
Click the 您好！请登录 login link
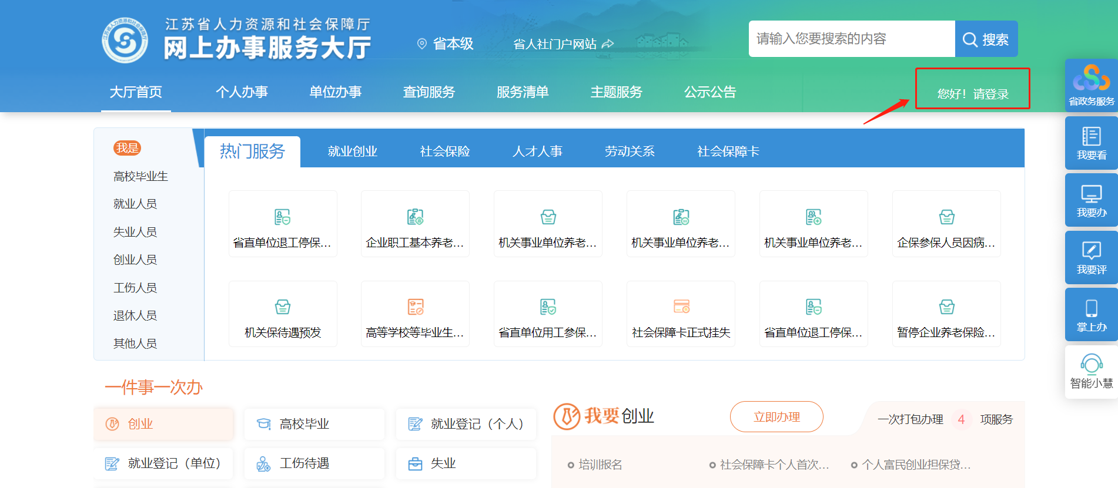coord(972,94)
